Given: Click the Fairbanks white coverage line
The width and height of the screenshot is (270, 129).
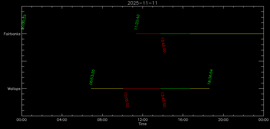Looking at the screenshot, I should pyautogui.click(x=200, y=34).
